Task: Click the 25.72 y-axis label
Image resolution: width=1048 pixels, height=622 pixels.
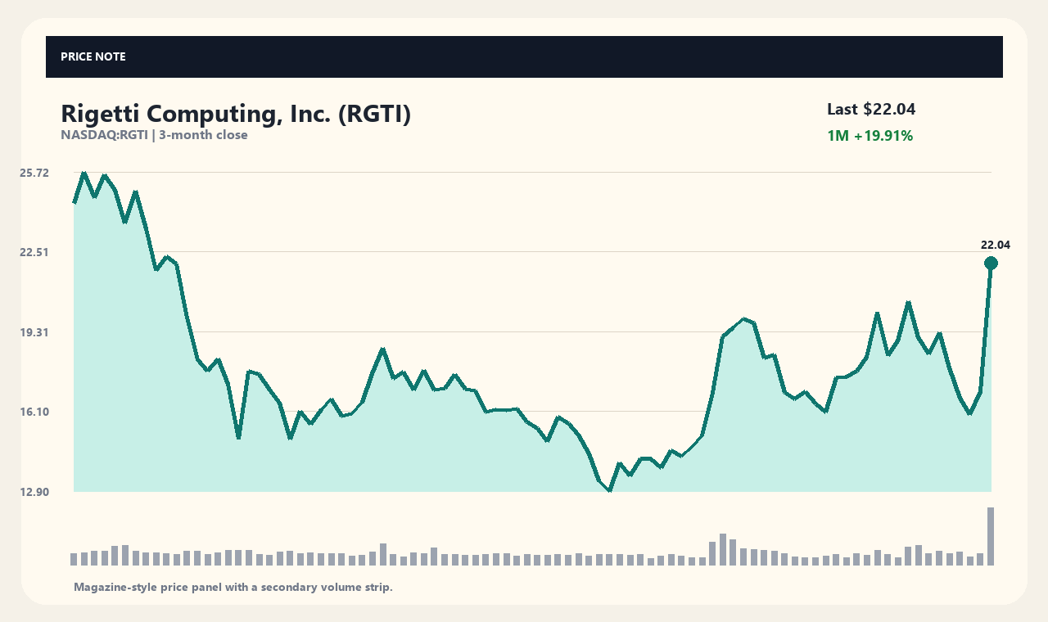Action: (34, 173)
